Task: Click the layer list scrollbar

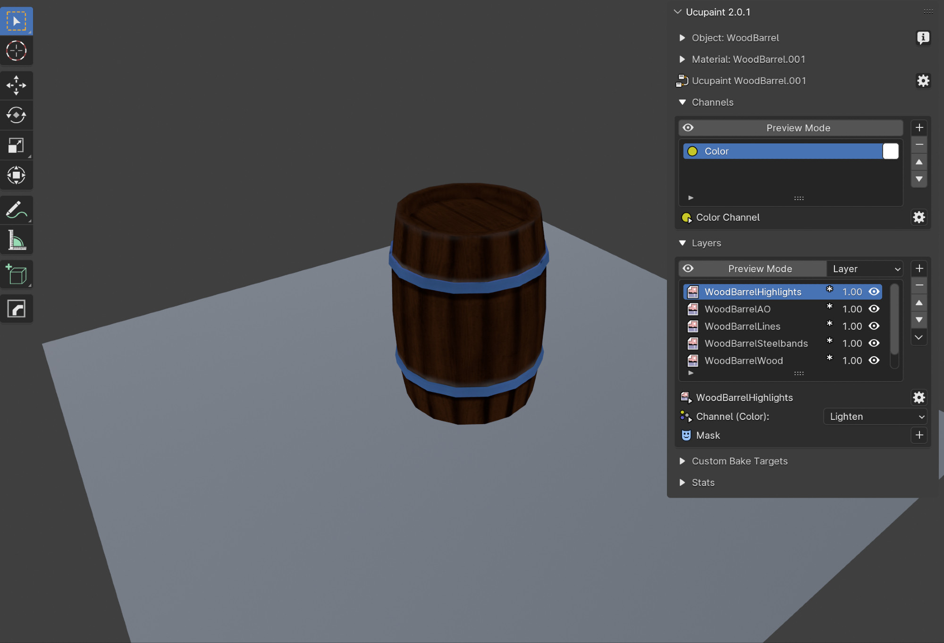Action: (x=894, y=319)
